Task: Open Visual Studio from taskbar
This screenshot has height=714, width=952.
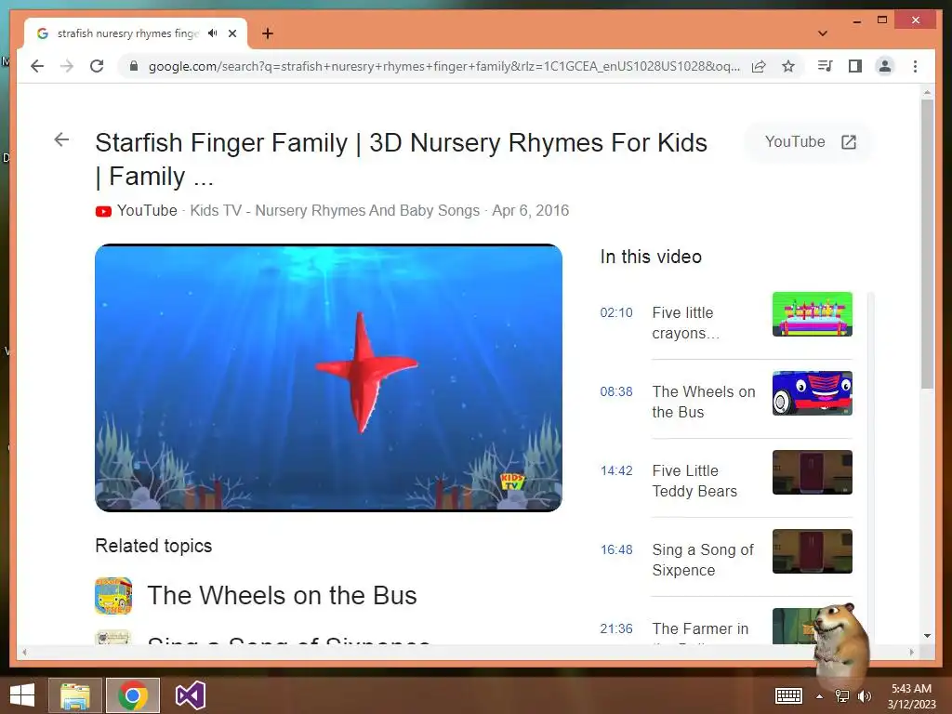Action: pos(190,695)
